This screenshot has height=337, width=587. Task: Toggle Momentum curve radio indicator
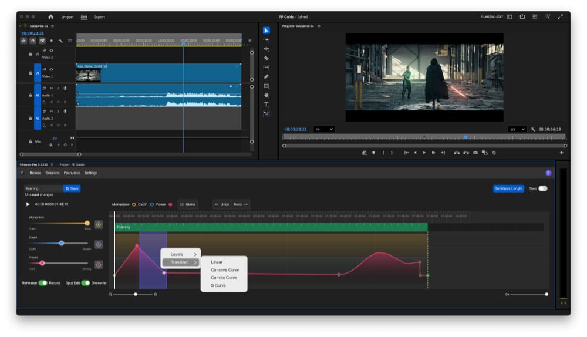pyautogui.click(x=134, y=204)
